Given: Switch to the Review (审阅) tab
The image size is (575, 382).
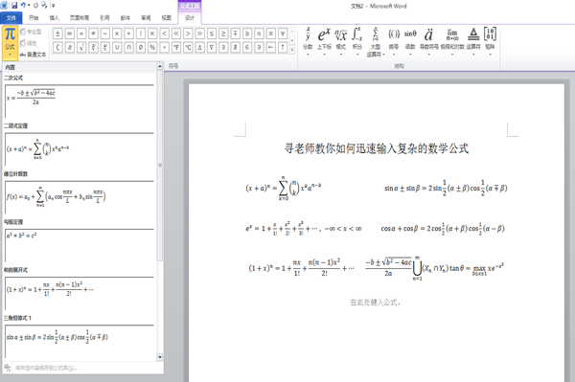Looking at the screenshot, I should [x=146, y=17].
